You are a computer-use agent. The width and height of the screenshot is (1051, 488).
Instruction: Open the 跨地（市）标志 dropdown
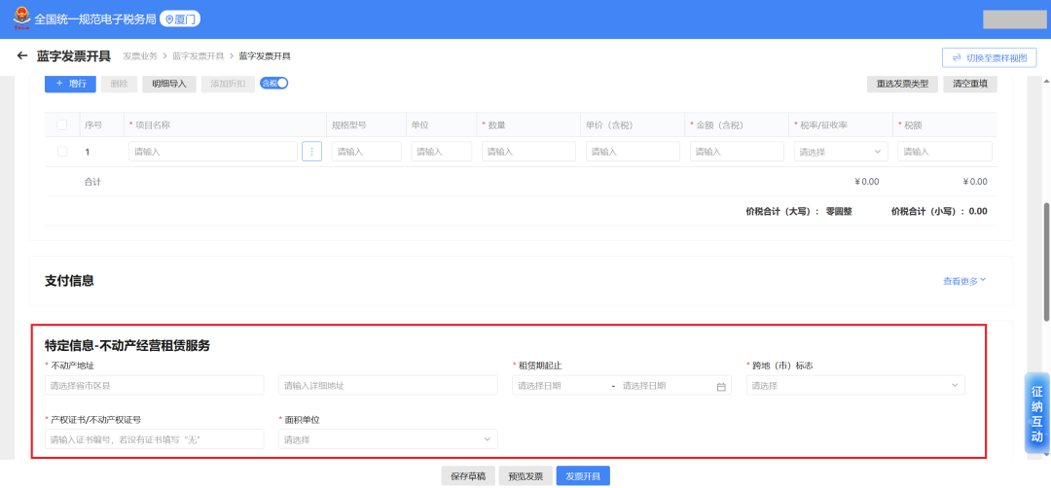[x=855, y=386]
